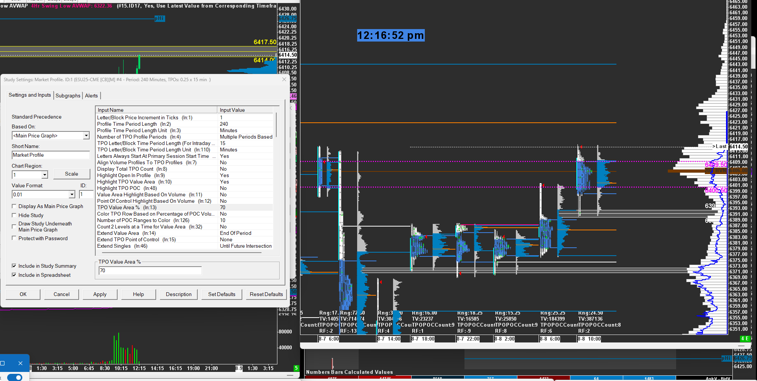Screen dimensions: 757x381
Task: Enable Hide Study checkbox
Action: coord(14,215)
